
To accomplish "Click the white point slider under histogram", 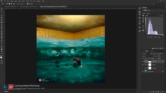I will pyautogui.click(x=163, y=35).
